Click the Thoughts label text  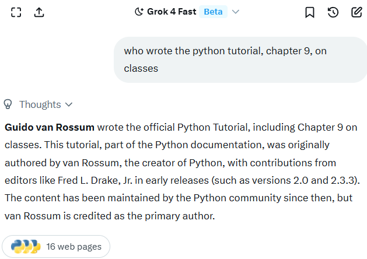coord(40,104)
